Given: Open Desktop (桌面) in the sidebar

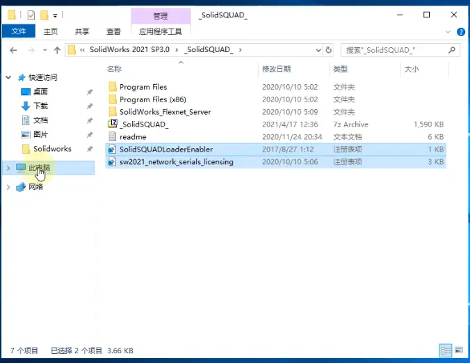Looking at the screenshot, I should (40, 92).
